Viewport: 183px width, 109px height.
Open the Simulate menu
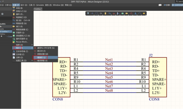40,5
